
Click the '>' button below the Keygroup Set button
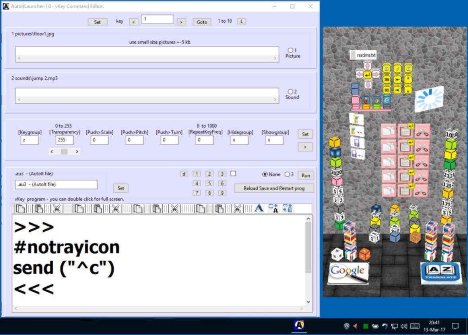point(305,147)
